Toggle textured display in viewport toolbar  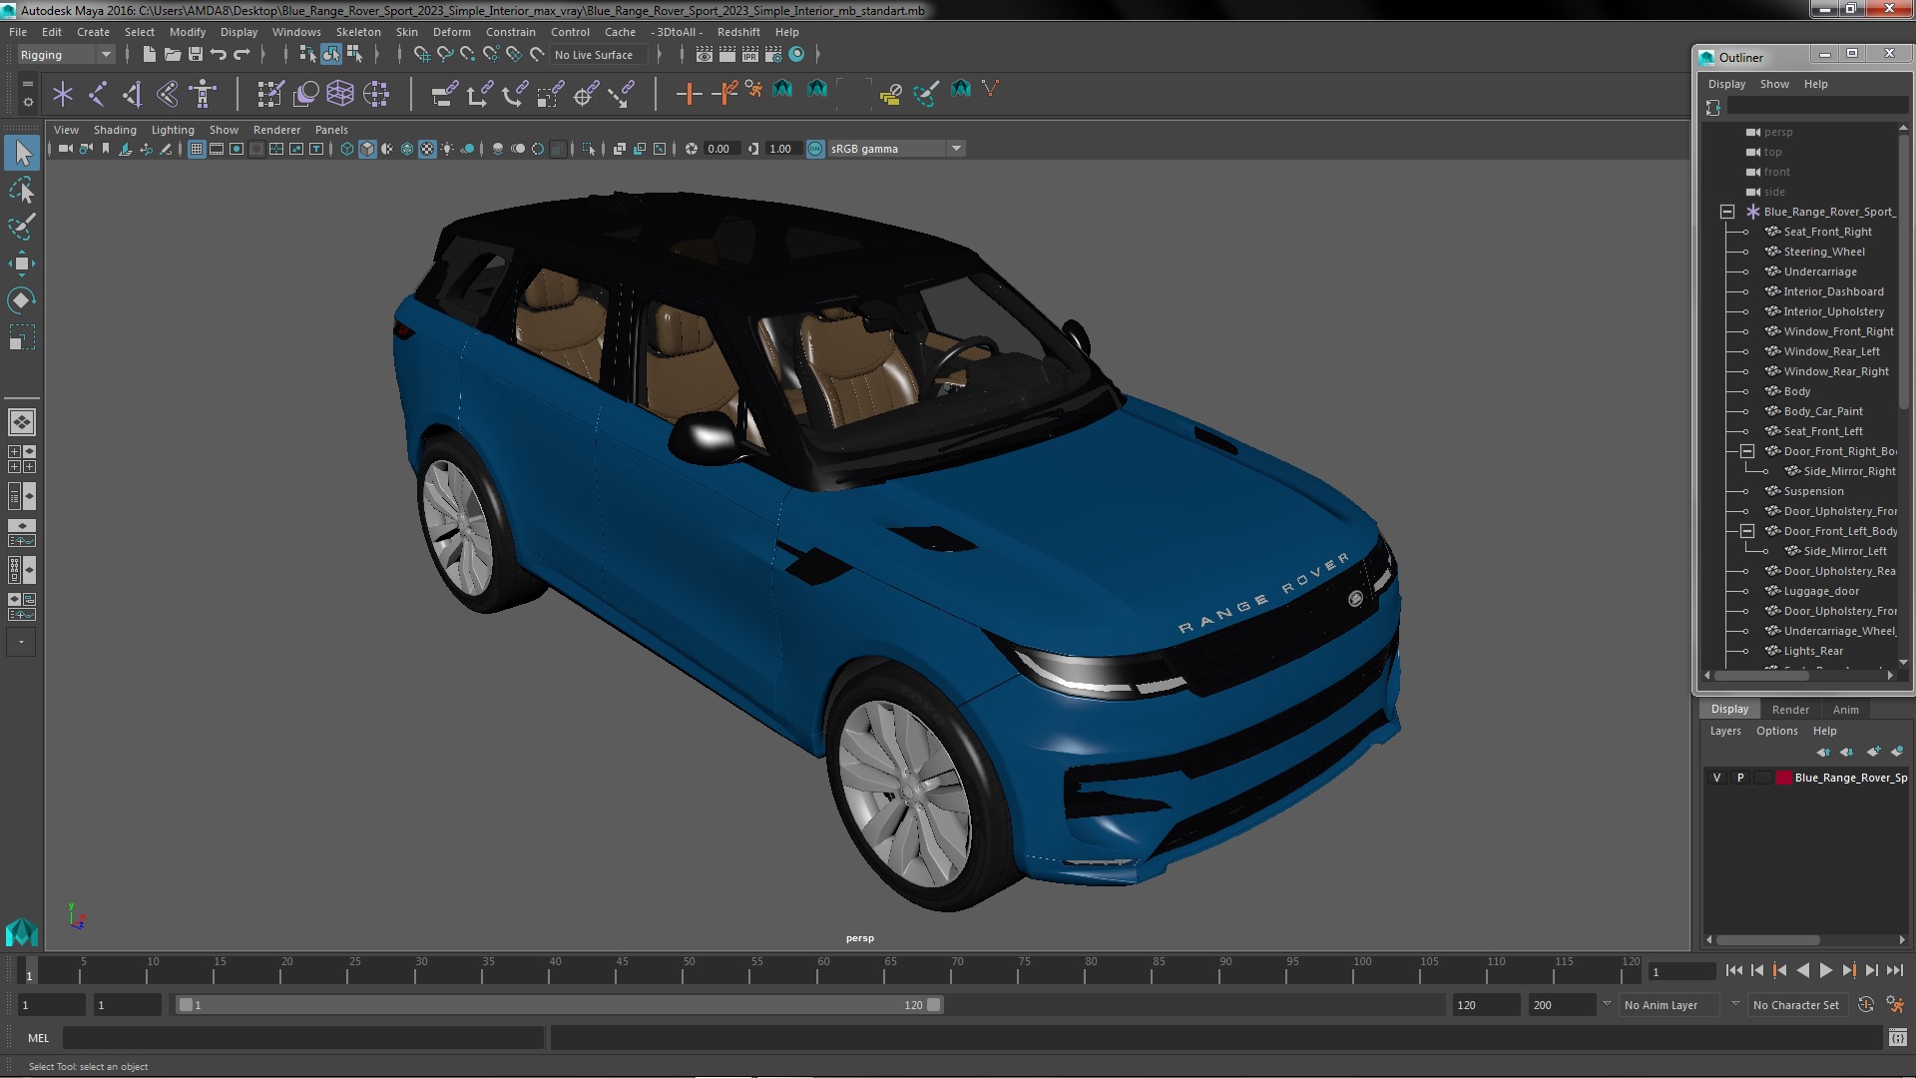(x=427, y=149)
